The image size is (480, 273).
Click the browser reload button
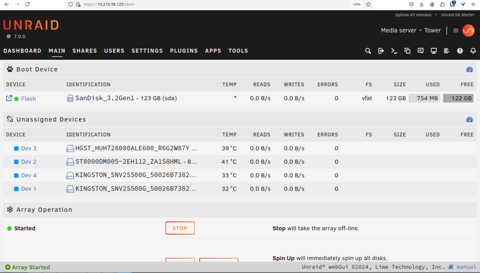click(x=27, y=4)
